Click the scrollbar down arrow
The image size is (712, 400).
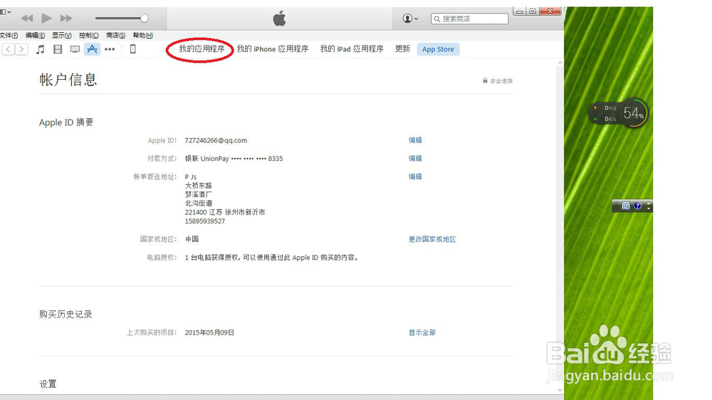click(560, 389)
